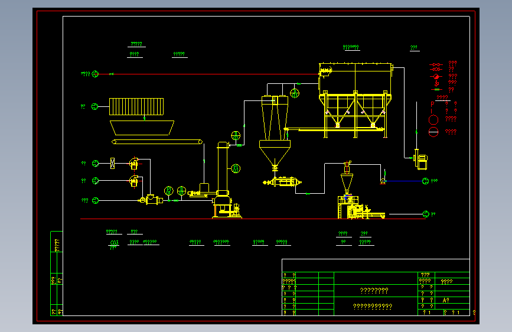Pick the small cone hopper above the packaging machine

click(x=347, y=183)
